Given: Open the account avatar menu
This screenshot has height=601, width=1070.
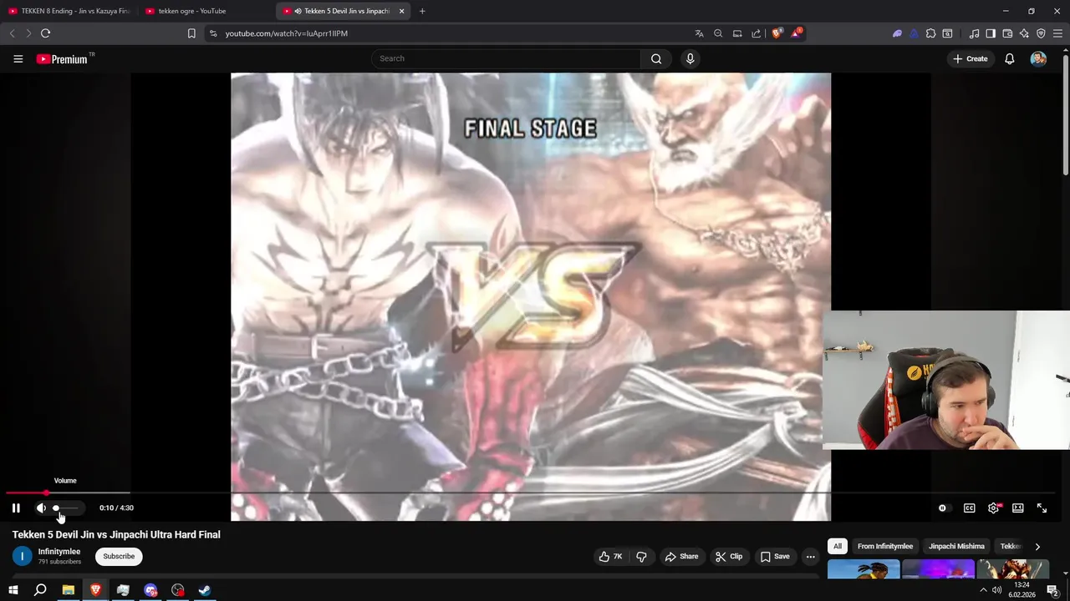Looking at the screenshot, I should pyautogui.click(x=1038, y=58).
